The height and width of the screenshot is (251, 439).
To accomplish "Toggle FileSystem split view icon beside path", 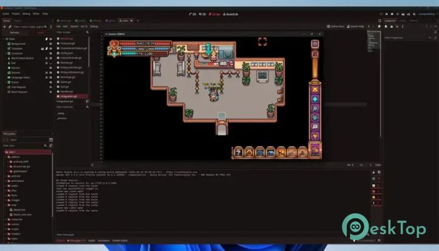I will pyautogui.click(x=51, y=139).
